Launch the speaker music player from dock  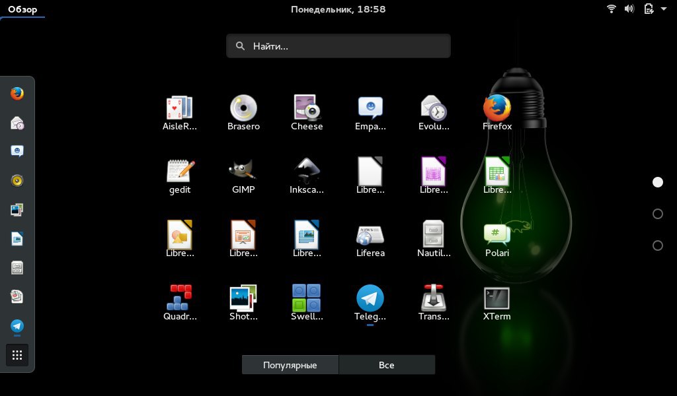[x=17, y=181]
